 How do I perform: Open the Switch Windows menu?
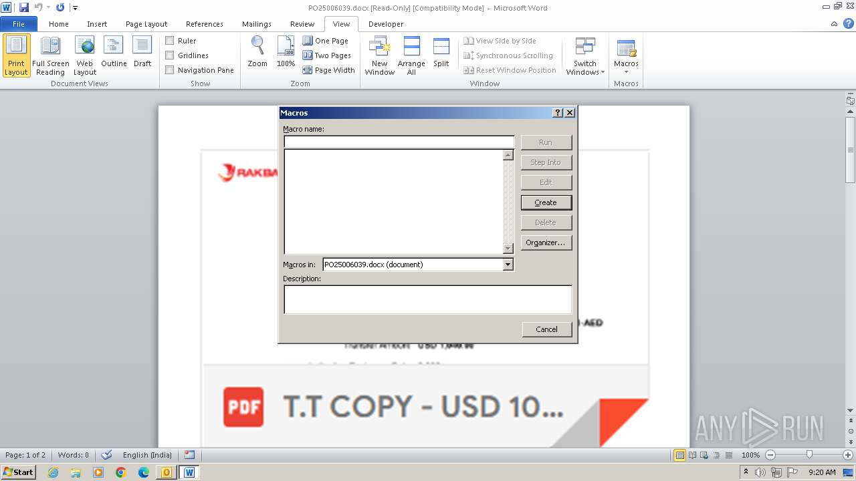click(585, 55)
